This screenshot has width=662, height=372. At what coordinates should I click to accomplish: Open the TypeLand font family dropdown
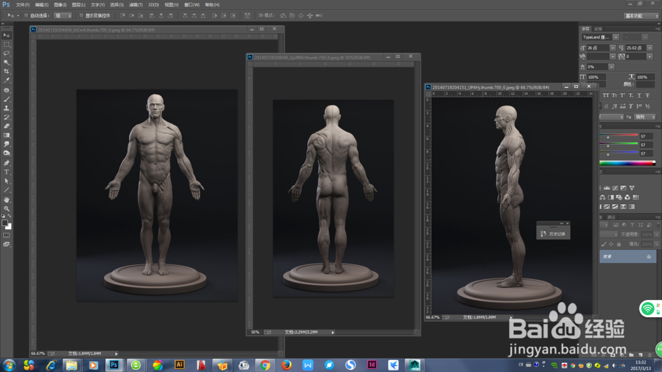point(616,38)
